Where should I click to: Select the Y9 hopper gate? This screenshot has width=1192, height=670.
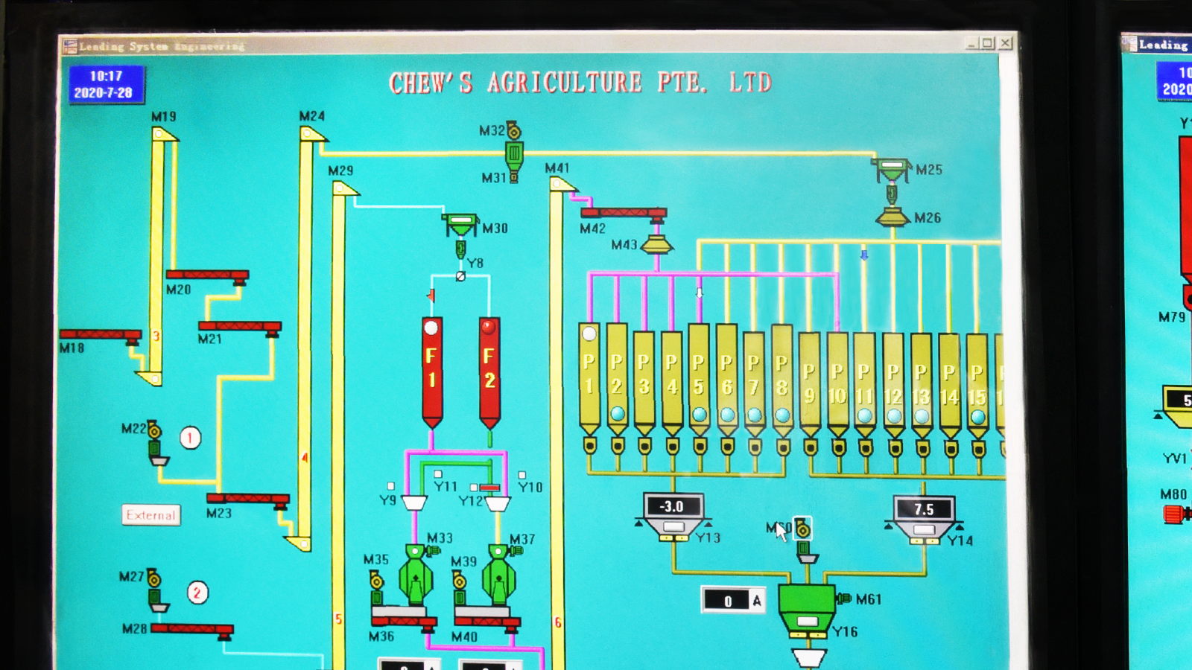(x=414, y=503)
